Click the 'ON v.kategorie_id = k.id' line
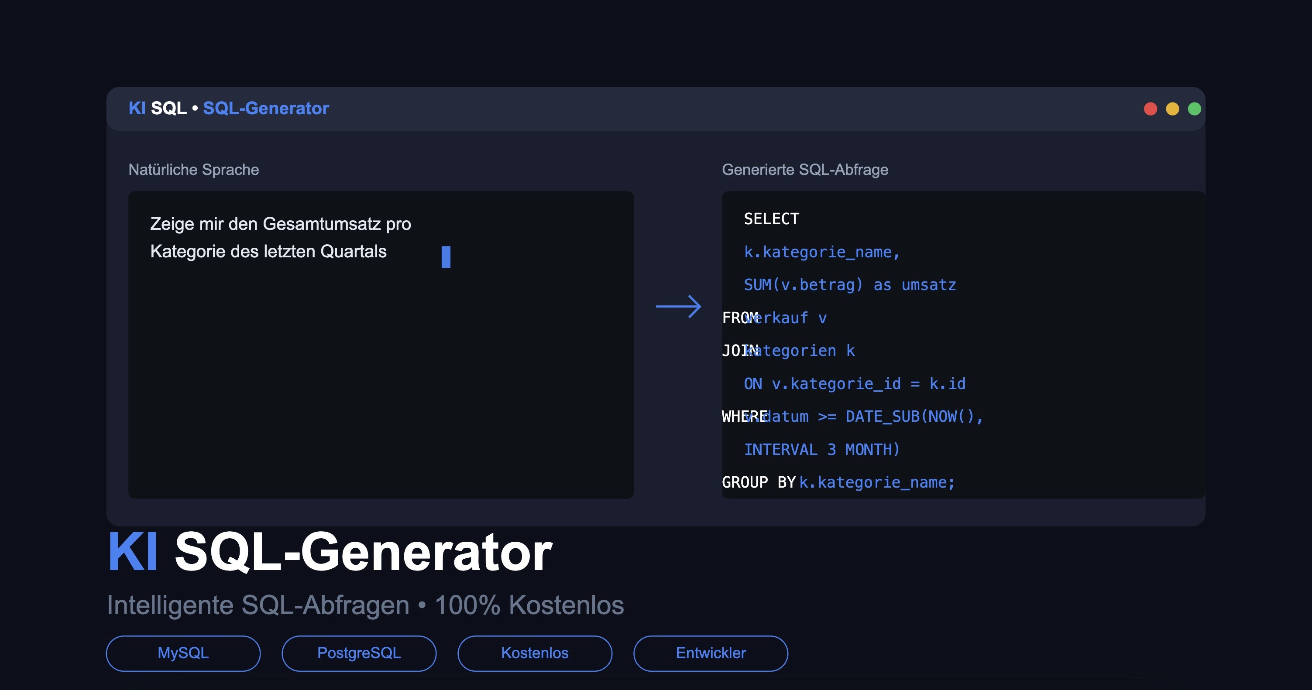 pyautogui.click(x=855, y=384)
